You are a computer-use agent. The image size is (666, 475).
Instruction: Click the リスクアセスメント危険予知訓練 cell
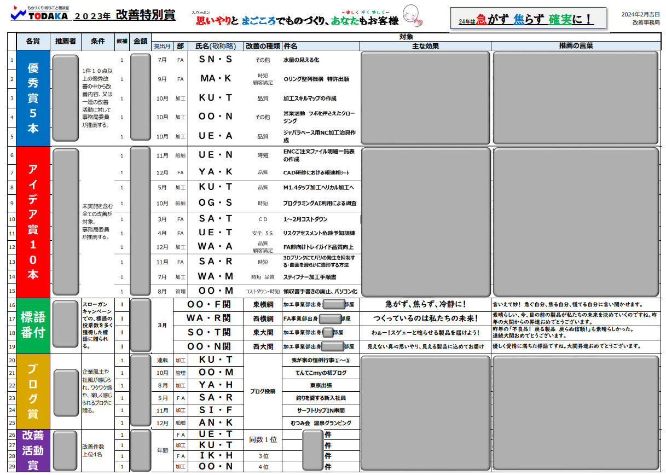coord(319,233)
